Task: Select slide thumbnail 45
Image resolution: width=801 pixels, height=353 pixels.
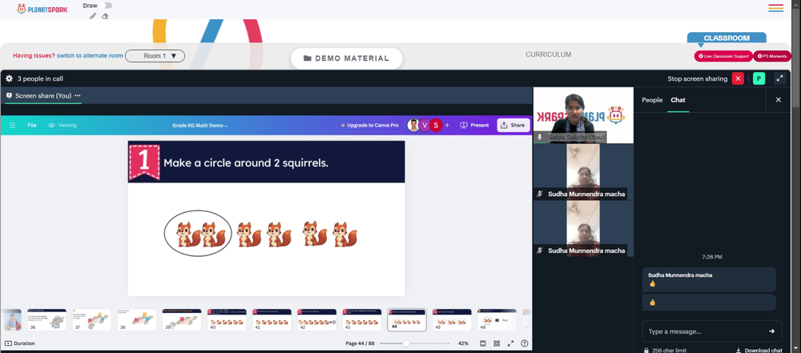Action: click(452, 320)
